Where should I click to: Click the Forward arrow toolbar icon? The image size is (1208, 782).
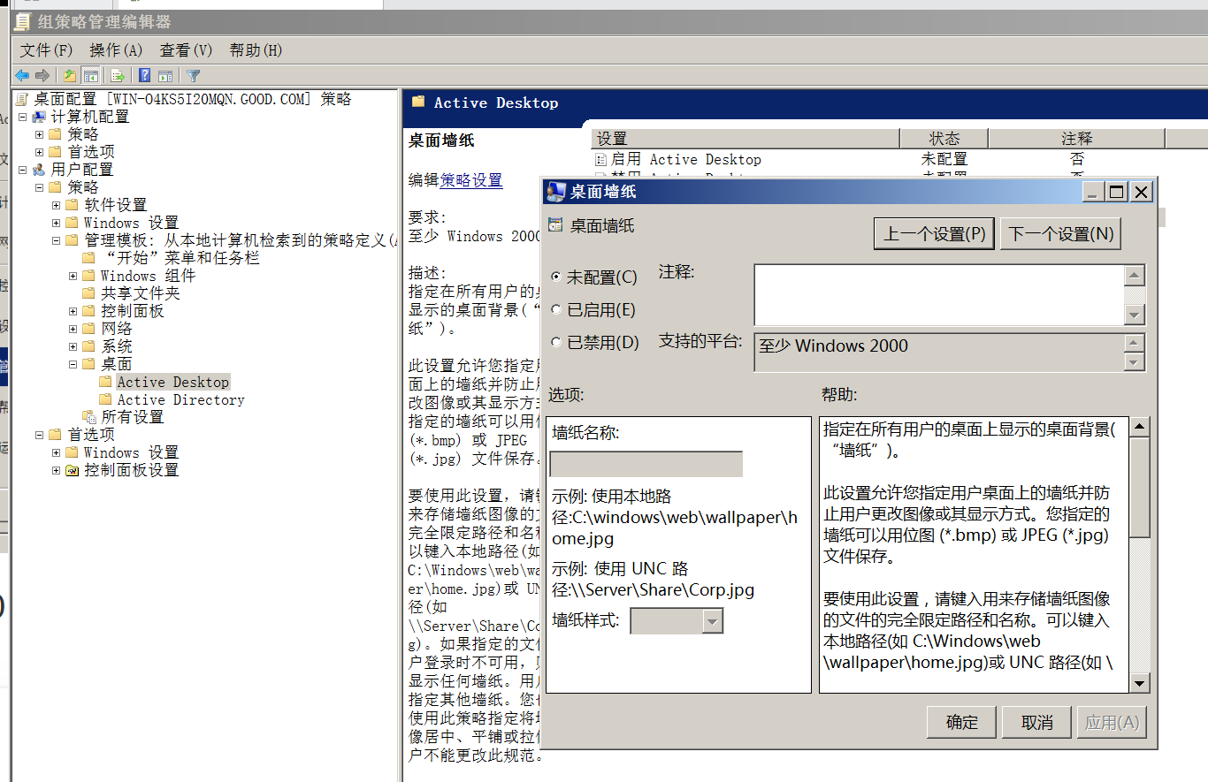coord(42,76)
